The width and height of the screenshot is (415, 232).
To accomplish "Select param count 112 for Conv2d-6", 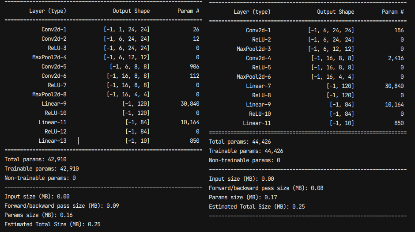I will 195,76.
